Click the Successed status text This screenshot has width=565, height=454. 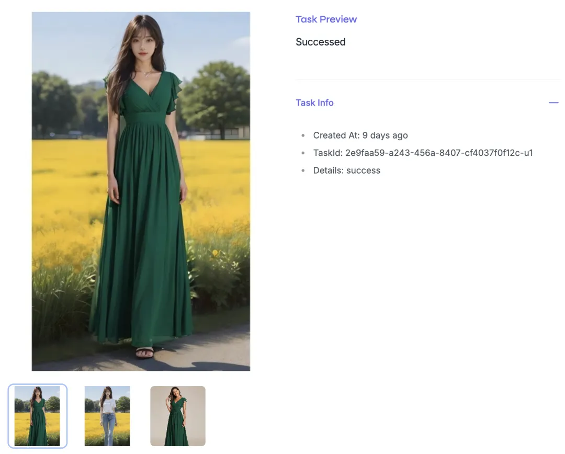click(321, 42)
